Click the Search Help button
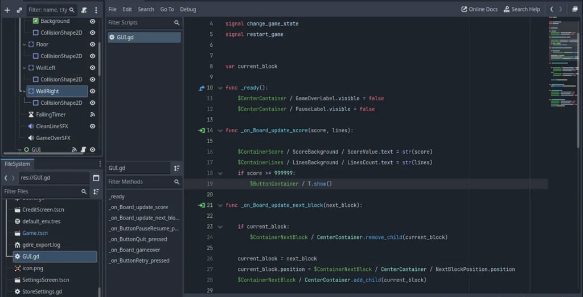This screenshot has width=583, height=297. tap(522, 9)
